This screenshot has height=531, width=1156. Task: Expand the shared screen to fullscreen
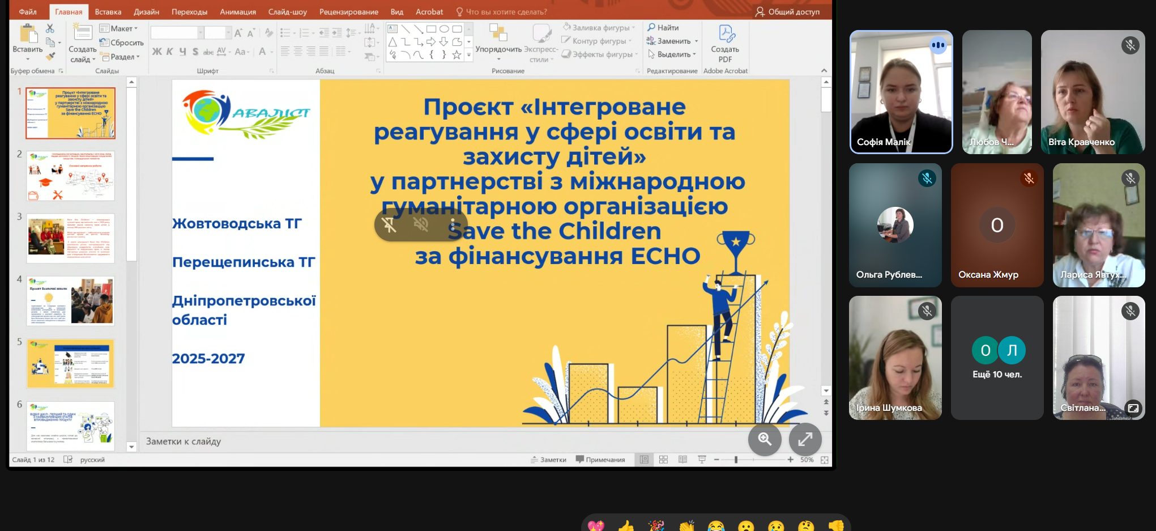(x=805, y=439)
